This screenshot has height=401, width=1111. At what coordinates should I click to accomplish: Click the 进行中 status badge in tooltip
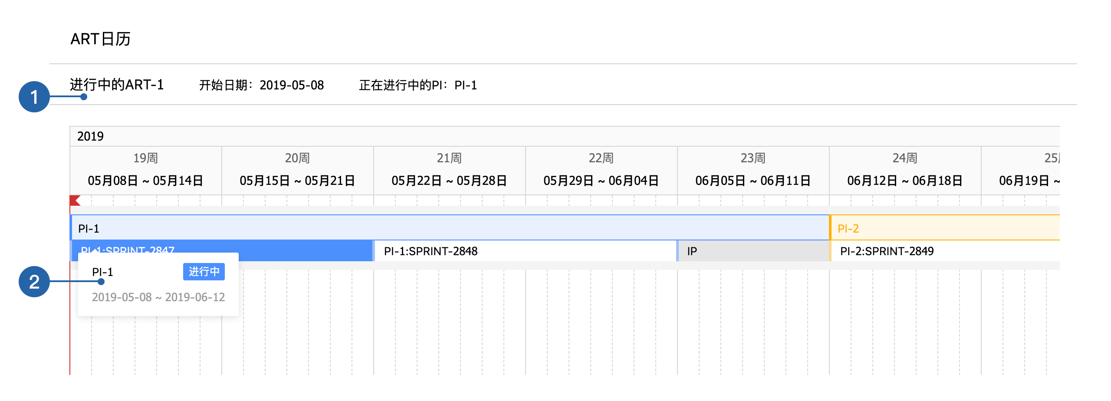pyautogui.click(x=204, y=272)
